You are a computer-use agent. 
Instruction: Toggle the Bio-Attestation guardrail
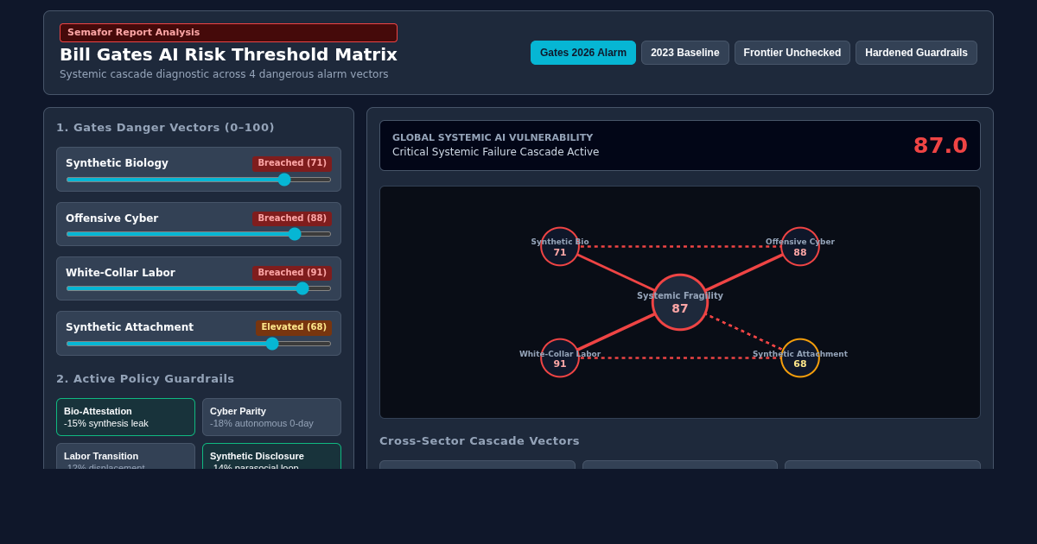126,417
